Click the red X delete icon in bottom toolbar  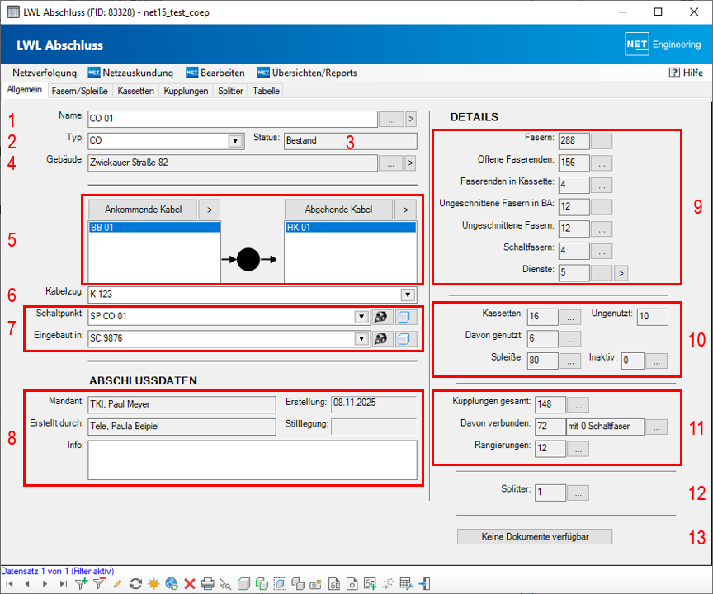190,584
